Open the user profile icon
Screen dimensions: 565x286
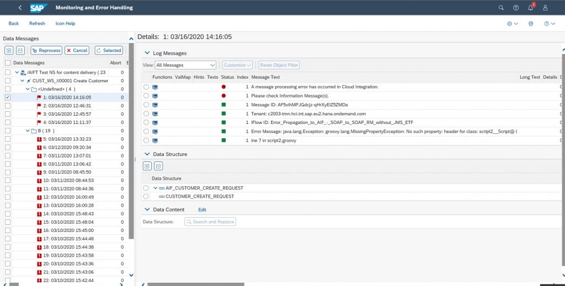click(545, 8)
